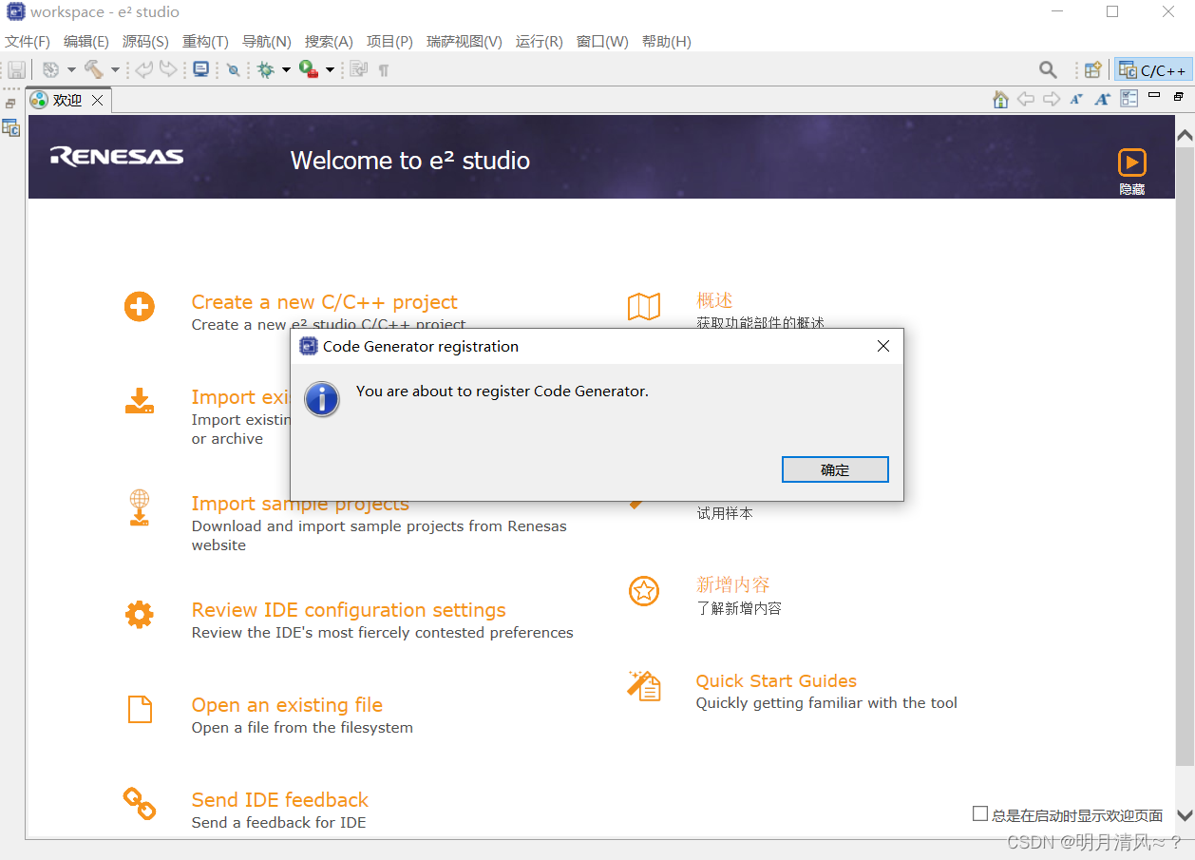Open the 导航(N) menu
Image resolution: width=1195 pixels, height=860 pixels.
pyautogui.click(x=266, y=42)
